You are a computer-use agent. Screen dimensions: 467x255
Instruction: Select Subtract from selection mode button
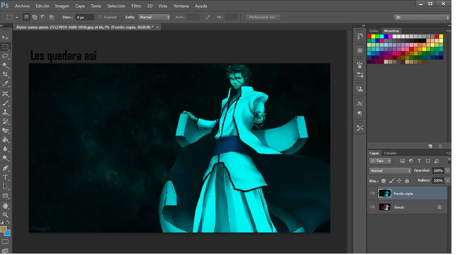click(43, 17)
